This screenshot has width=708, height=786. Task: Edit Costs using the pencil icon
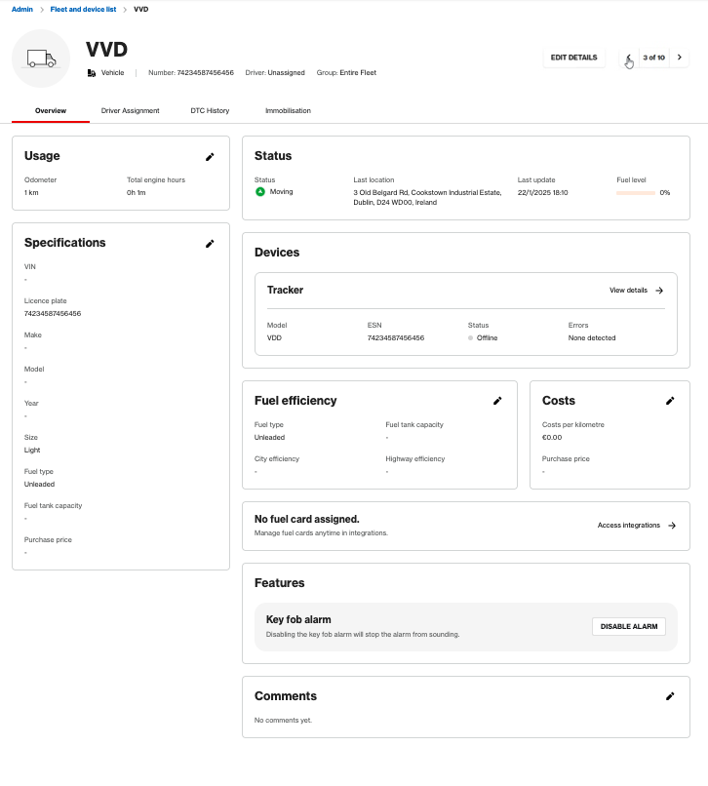pos(670,401)
